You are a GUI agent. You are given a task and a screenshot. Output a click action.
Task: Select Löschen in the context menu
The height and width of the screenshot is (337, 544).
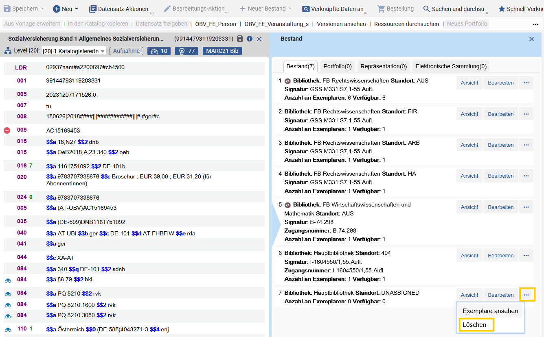click(x=476, y=325)
